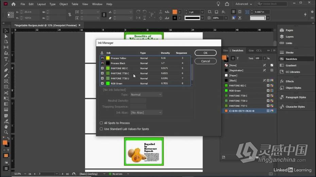Select the Pen tool

(6, 70)
